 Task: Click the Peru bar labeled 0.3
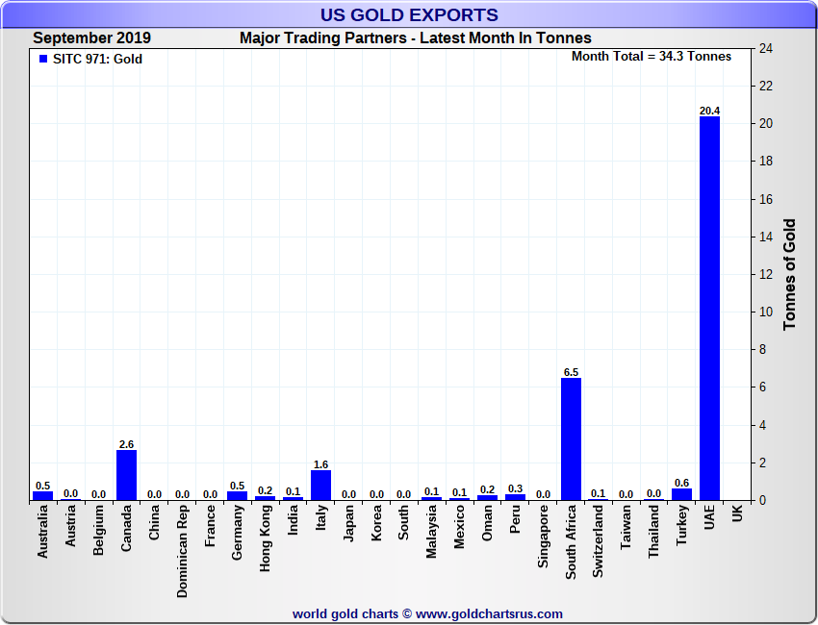pos(516,497)
